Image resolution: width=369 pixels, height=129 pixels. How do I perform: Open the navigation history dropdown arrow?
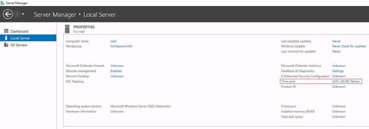click(x=23, y=14)
